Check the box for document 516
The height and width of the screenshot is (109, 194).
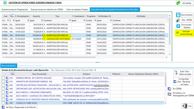[x=3, y=78]
